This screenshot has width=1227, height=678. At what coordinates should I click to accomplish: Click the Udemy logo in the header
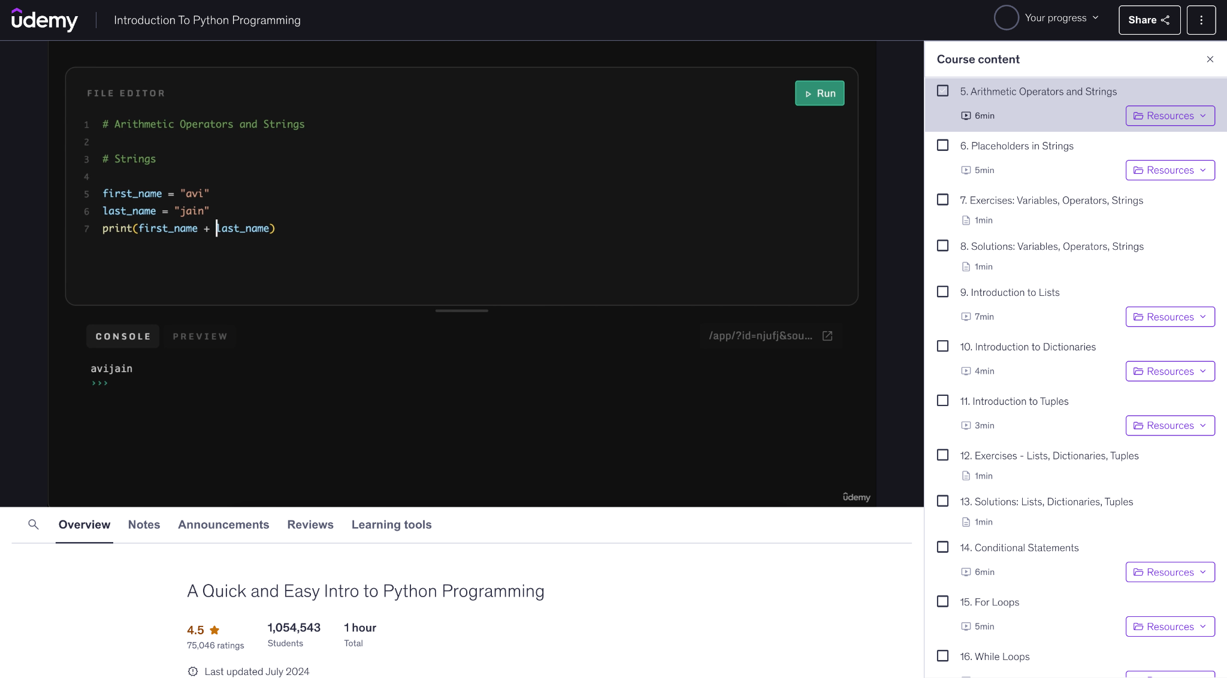[45, 20]
